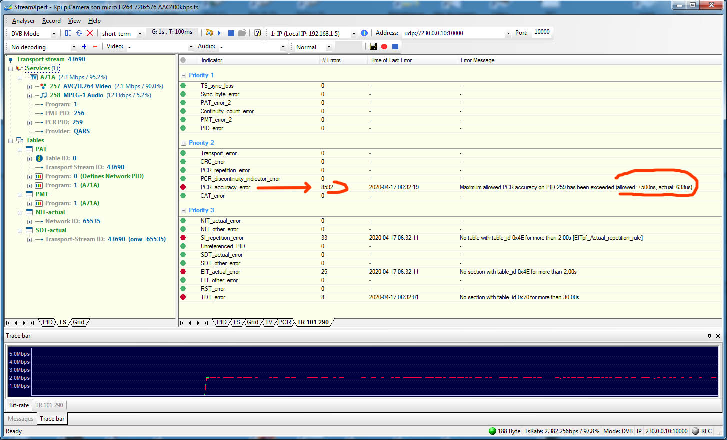Click the floppy disk save icon
Viewport: 727px width, 440px height.
click(373, 46)
